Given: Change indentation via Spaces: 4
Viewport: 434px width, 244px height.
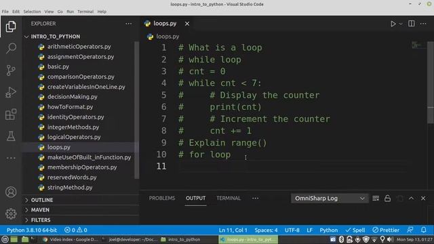Looking at the screenshot, I should click(x=266, y=230).
